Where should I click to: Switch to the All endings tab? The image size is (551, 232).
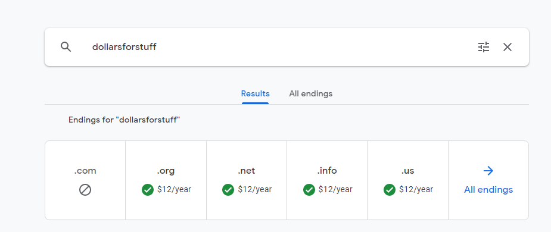(310, 94)
